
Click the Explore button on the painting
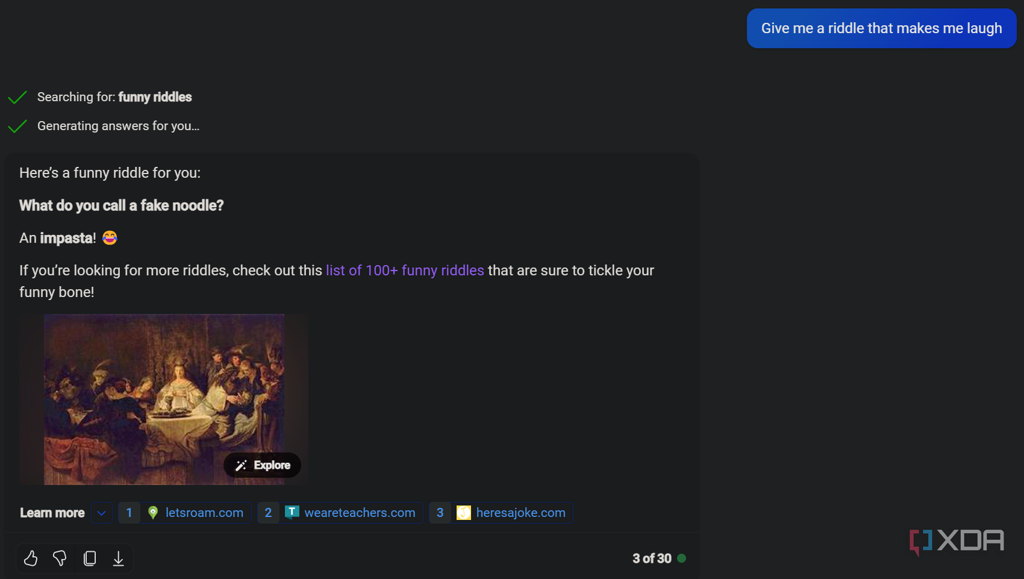(262, 465)
